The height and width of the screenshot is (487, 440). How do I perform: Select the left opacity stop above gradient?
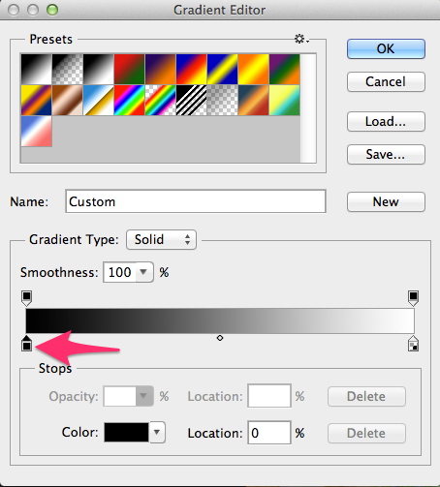pyautogui.click(x=26, y=298)
